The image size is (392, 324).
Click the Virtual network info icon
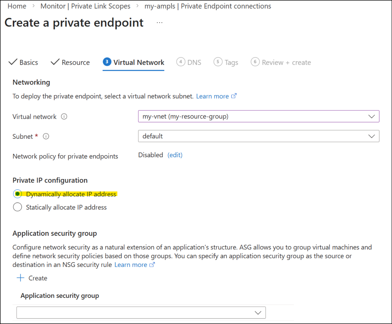pyautogui.click(x=64, y=117)
